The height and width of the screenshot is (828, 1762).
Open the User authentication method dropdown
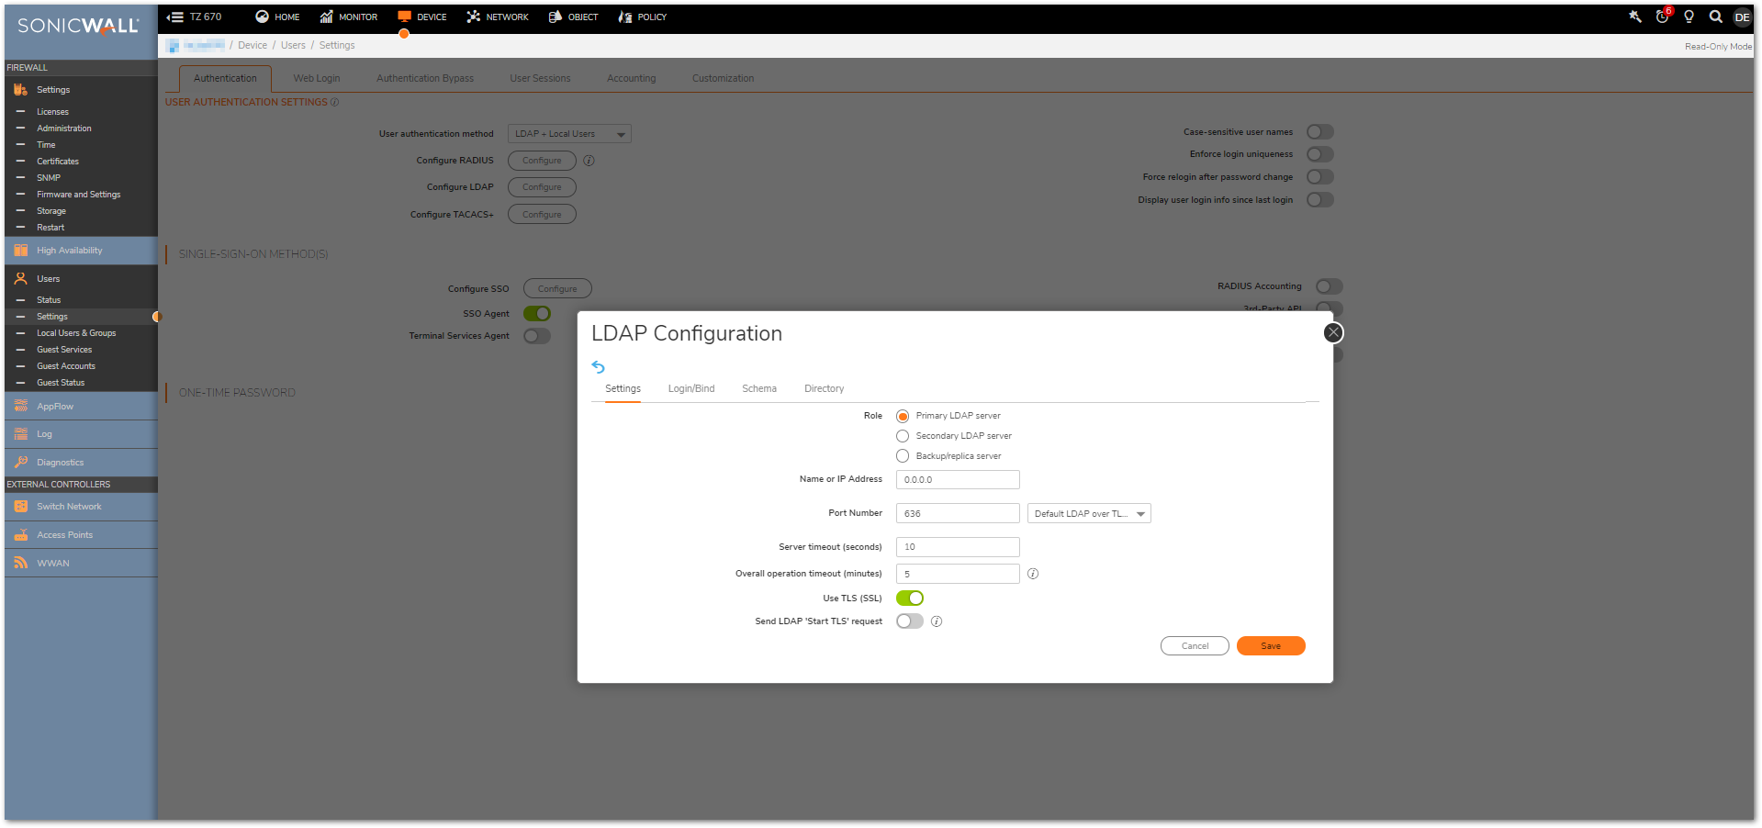(x=569, y=134)
